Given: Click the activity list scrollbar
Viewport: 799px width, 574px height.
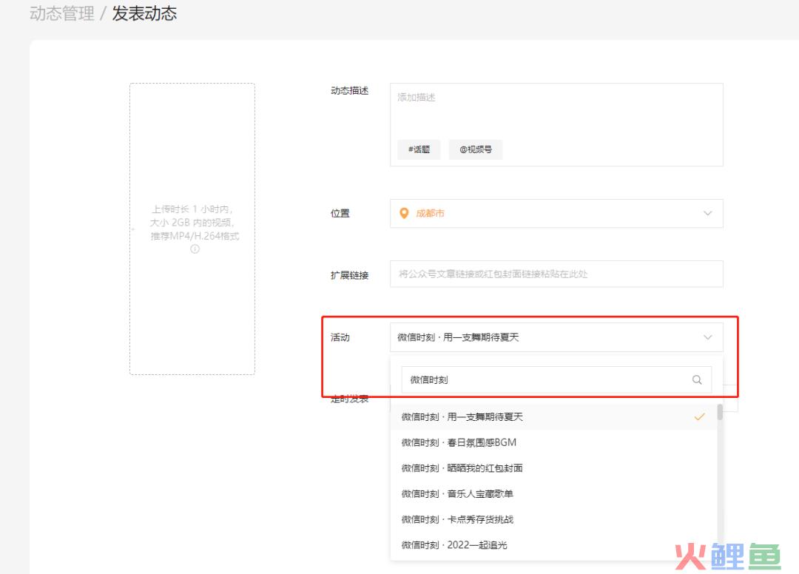Looking at the screenshot, I should [720, 412].
